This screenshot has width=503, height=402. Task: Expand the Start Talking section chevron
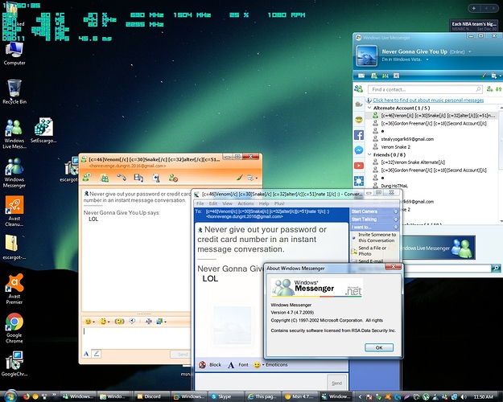click(395, 219)
